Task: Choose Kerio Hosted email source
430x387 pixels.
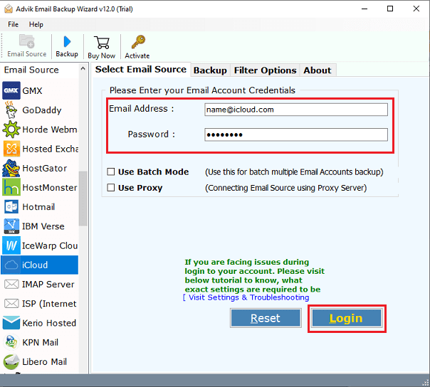Action: pos(48,323)
